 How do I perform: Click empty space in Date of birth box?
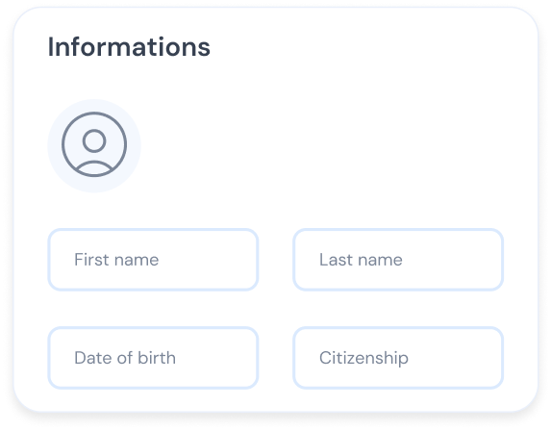point(218,358)
